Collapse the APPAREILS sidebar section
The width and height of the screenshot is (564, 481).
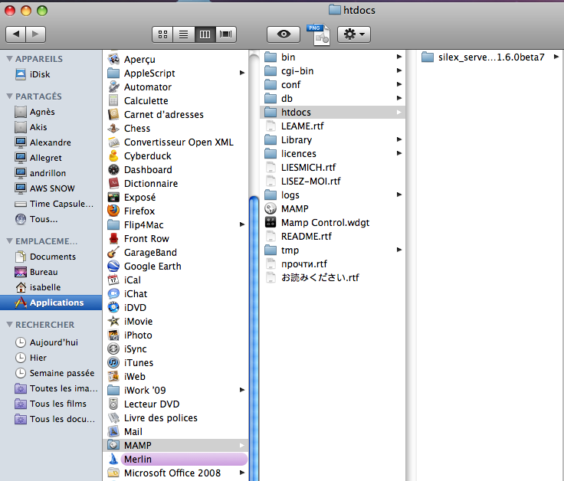coord(9,59)
